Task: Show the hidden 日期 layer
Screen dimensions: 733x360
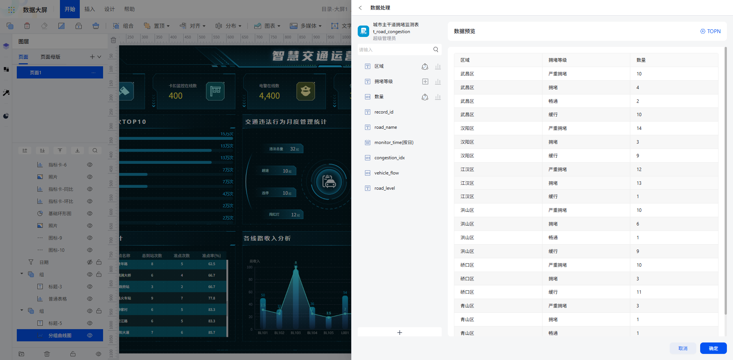Action: (x=90, y=262)
